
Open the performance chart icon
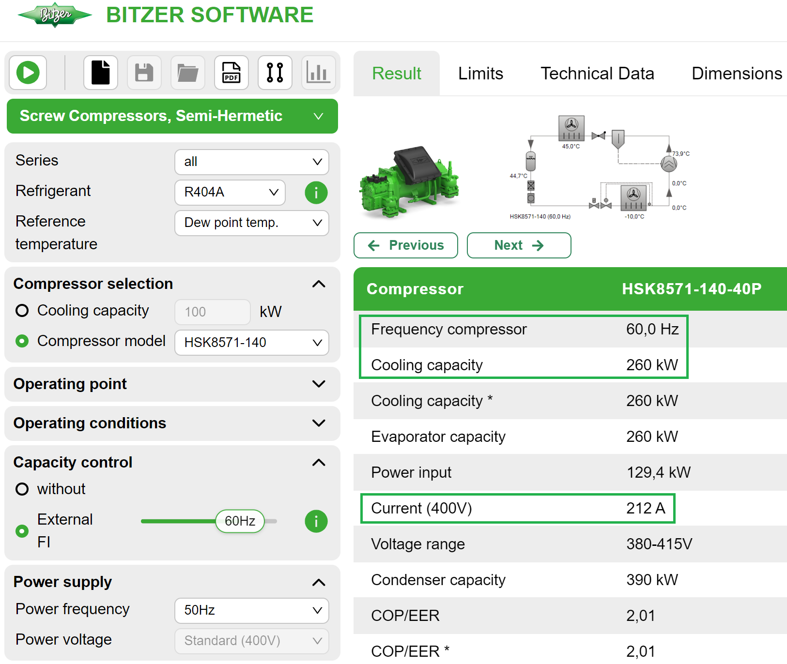pyautogui.click(x=318, y=73)
